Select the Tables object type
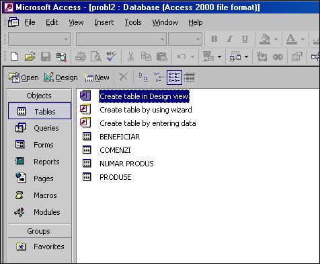This screenshot has height=264, width=320. tap(40, 111)
